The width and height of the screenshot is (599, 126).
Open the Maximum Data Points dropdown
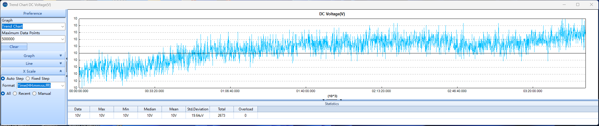(33, 39)
